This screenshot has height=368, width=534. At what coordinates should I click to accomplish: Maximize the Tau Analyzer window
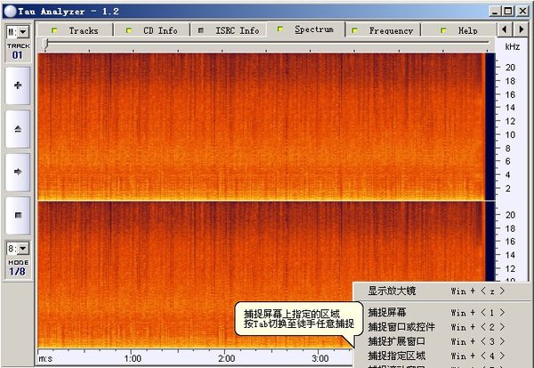[508, 12]
